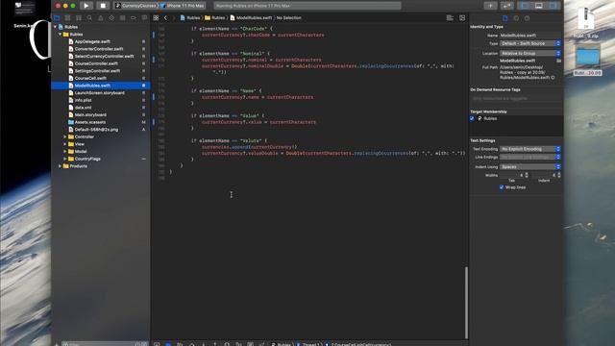Open SelectCurrencyController.swift file
The image size is (615, 346).
tap(104, 56)
